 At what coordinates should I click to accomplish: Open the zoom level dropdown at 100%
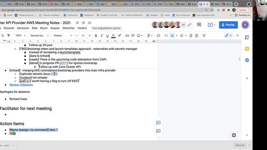click(20, 35)
